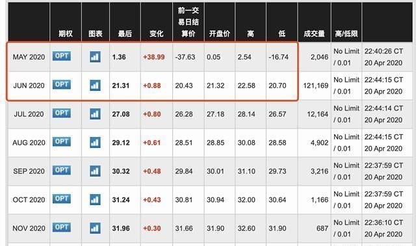Open chart icon for NOV 2020

[95, 228]
